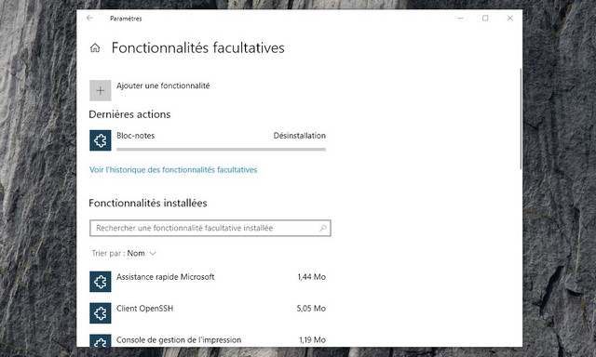Select the 'Client OpenSSH' entry
596x357 pixels.
(208, 313)
